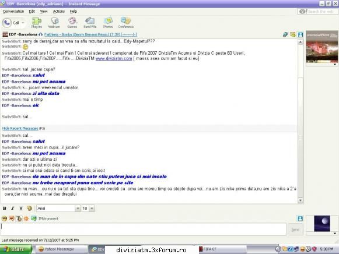Click message 'dar azi e ultima zi'
Screen dimensions: 339x254
[x=40, y=159]
